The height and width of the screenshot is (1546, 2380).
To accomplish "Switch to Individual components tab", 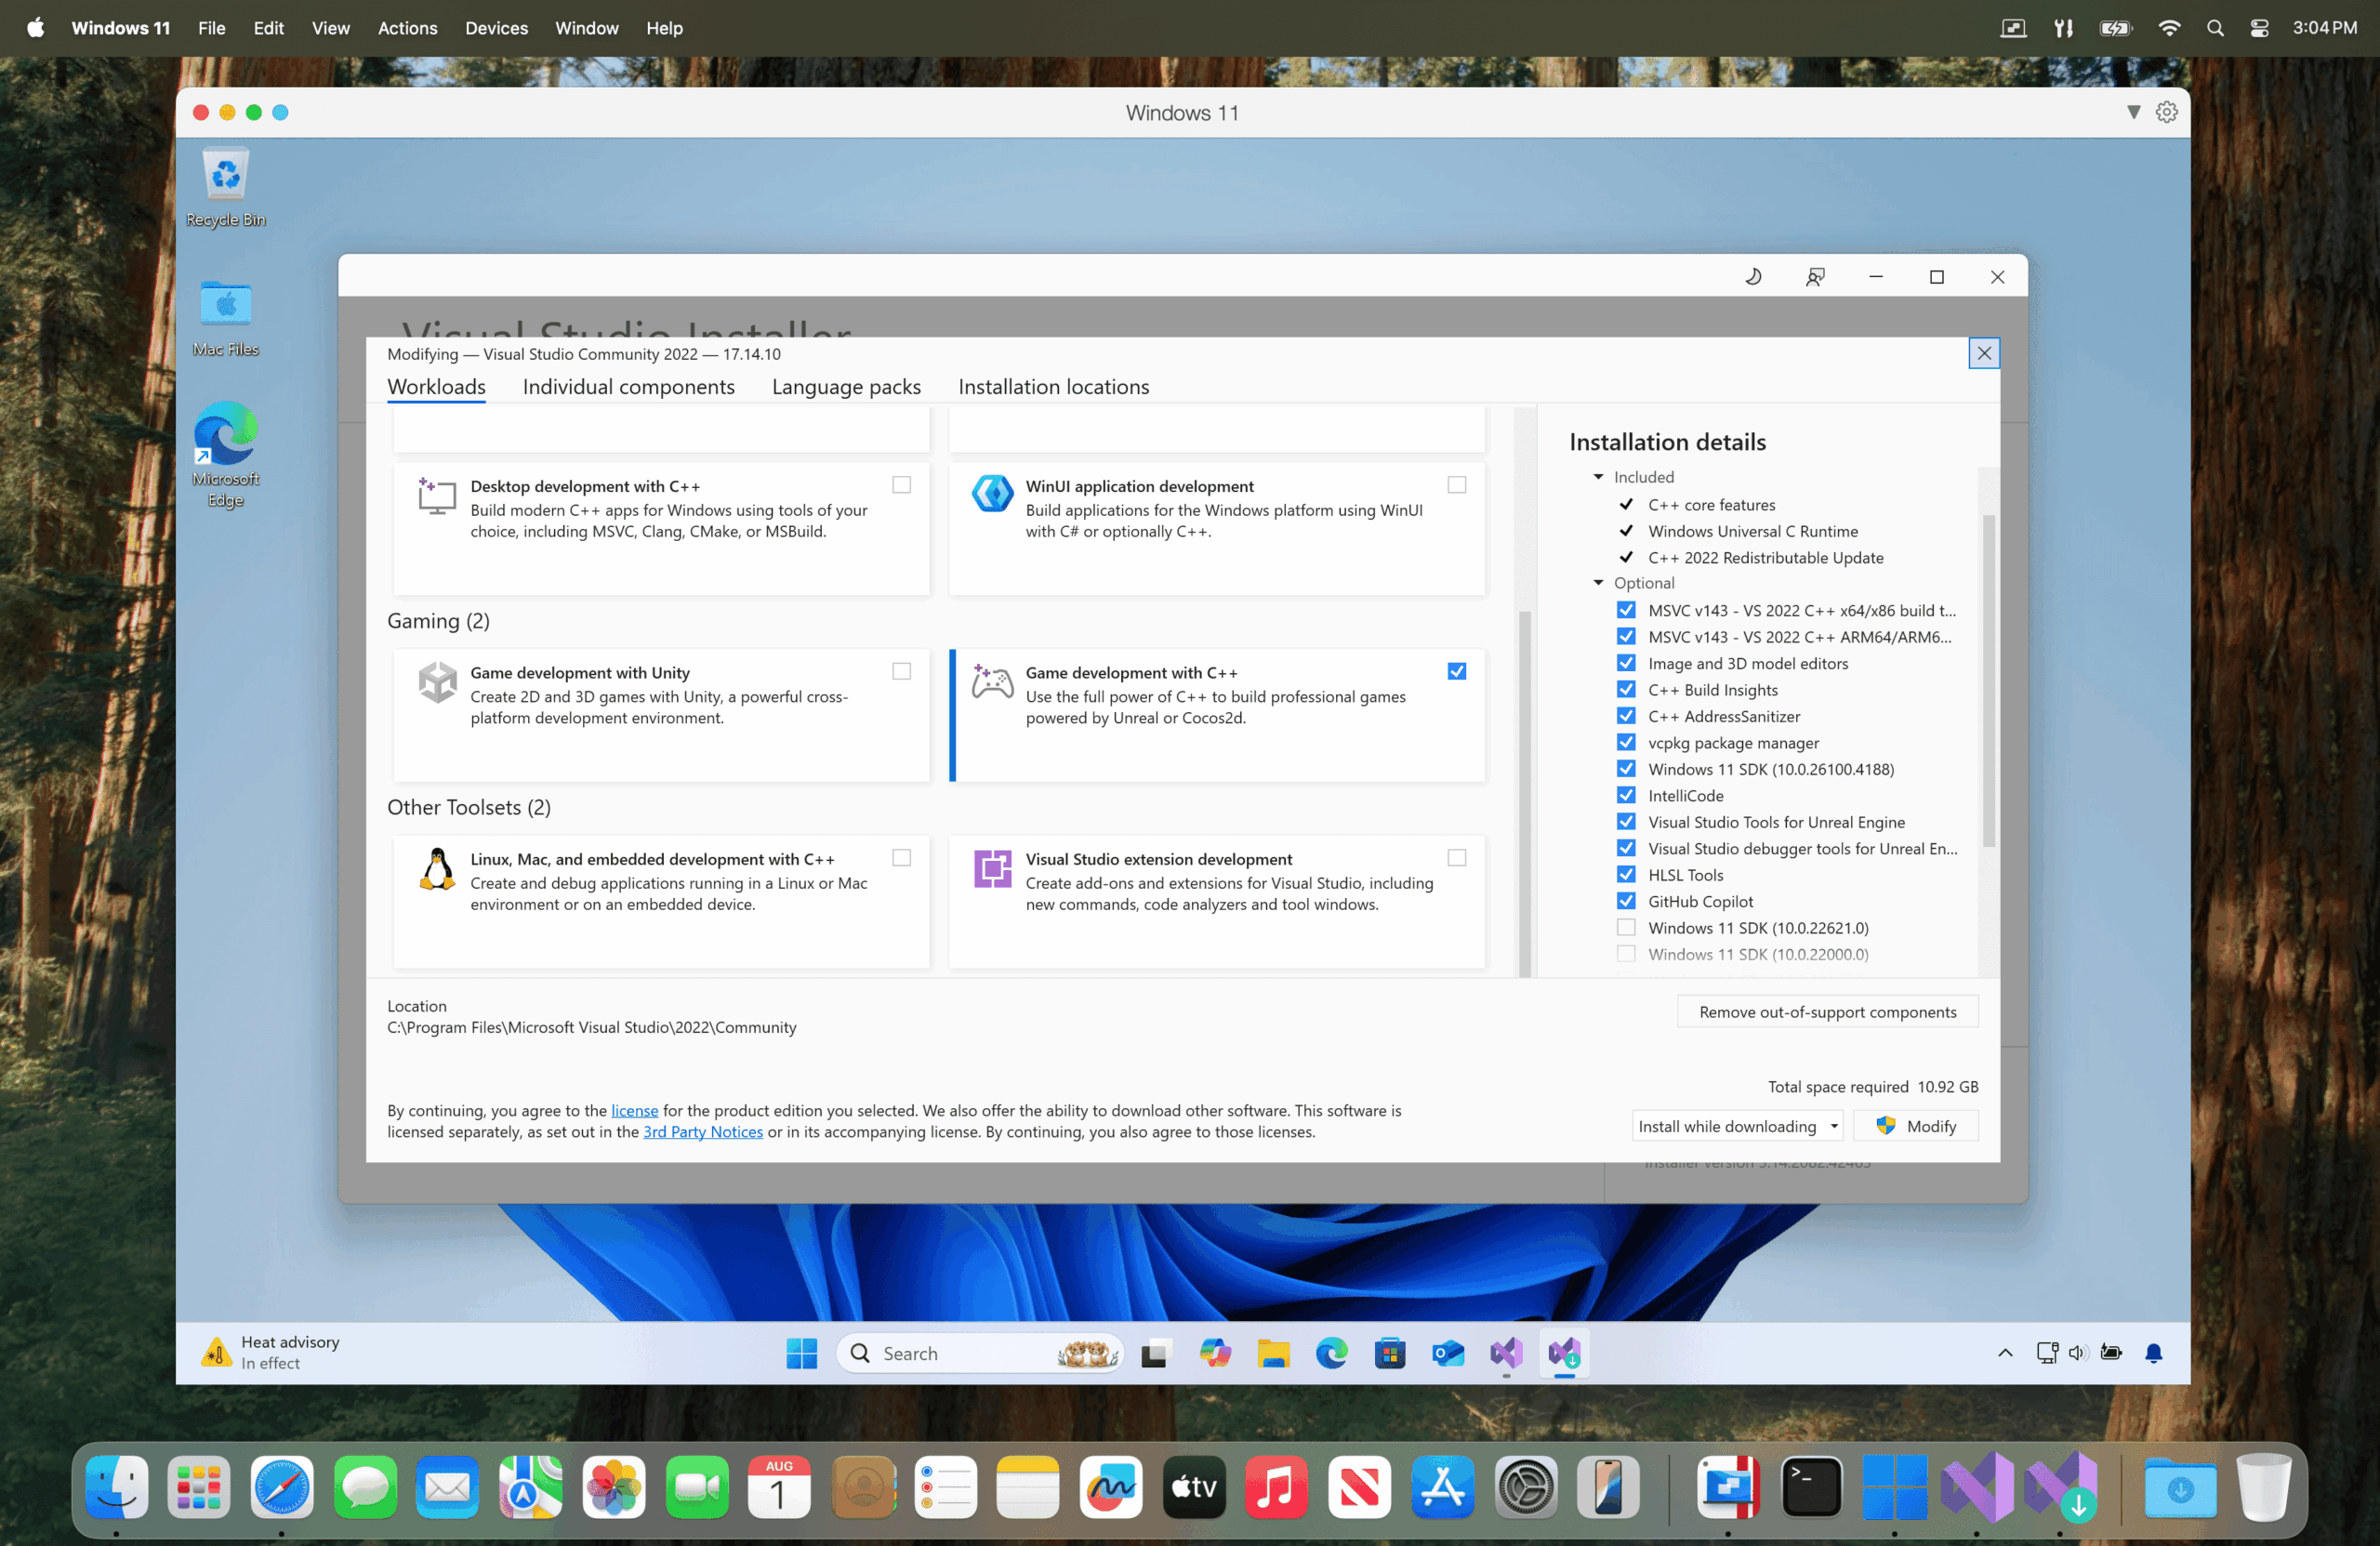I will click(628, 387).
